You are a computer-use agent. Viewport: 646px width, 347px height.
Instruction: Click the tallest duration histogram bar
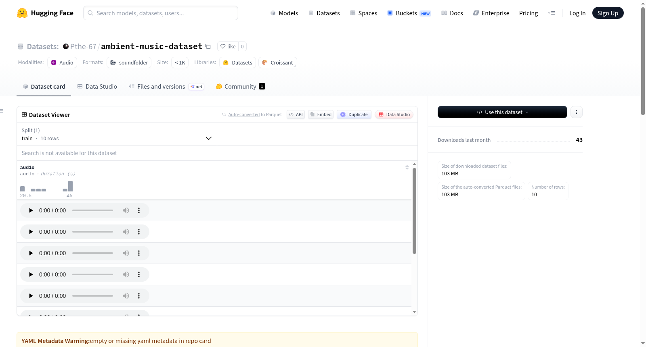(x=71, y=186)
